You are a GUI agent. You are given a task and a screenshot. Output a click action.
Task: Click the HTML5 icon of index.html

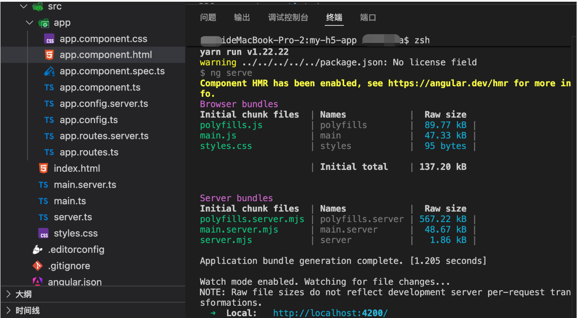pyautogui.click(x=43, y=168)
